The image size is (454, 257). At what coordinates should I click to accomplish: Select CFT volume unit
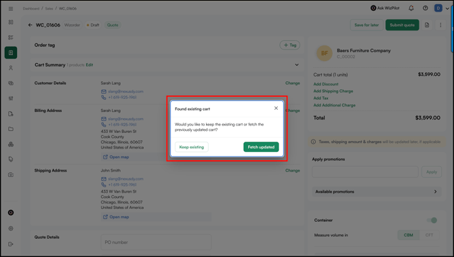point(429,235)
